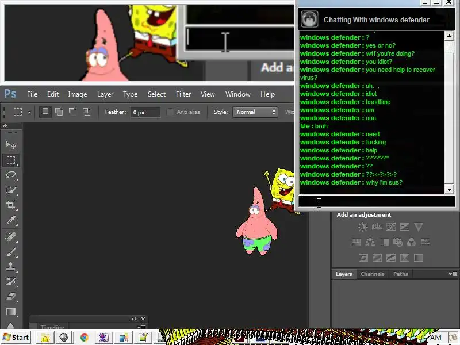Open the Style dropdown set to Normal
This screenshot has height=345, width=460.
255,112
